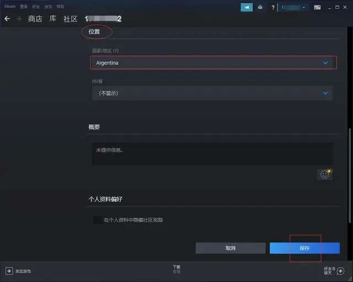Click the 位置 section heading
This screenshot has height=282, width=353.
pyautogui.click(x=94, y=32)
